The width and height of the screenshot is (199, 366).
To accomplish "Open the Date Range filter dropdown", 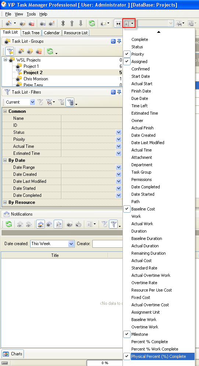I will coord(118,167).
